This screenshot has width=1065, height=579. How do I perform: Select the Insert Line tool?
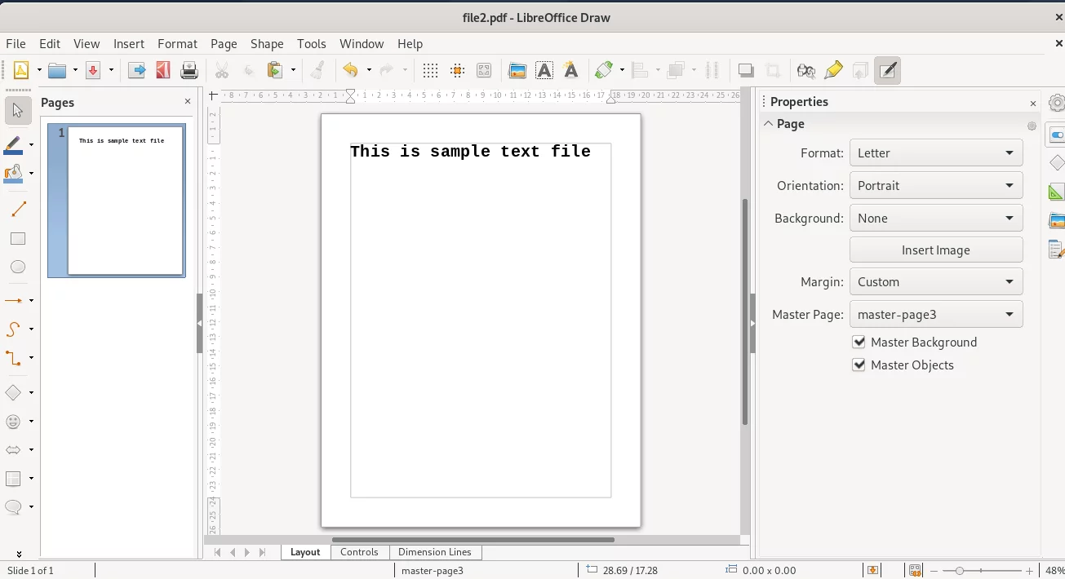[18, 210]
